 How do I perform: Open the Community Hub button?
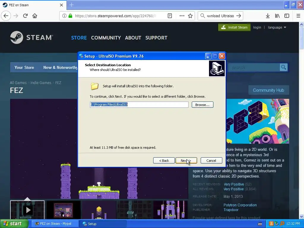[268, 90]
